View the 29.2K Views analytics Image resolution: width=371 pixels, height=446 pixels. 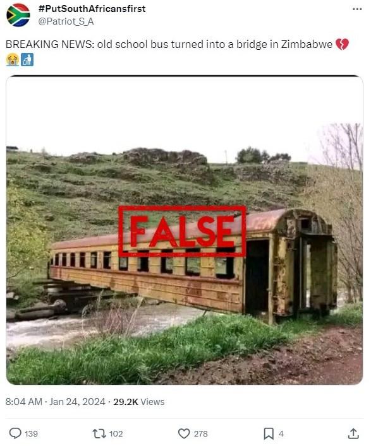(x=139, y=402)
